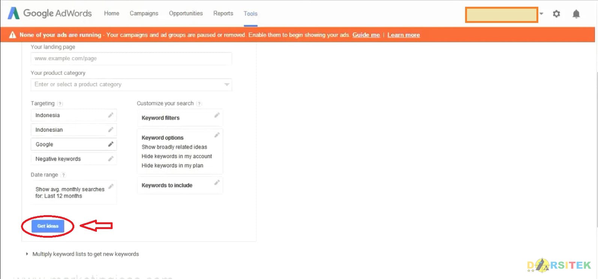Click 'Hide keywords in my account' text
The image size is (598, 279).
[177, 156]
